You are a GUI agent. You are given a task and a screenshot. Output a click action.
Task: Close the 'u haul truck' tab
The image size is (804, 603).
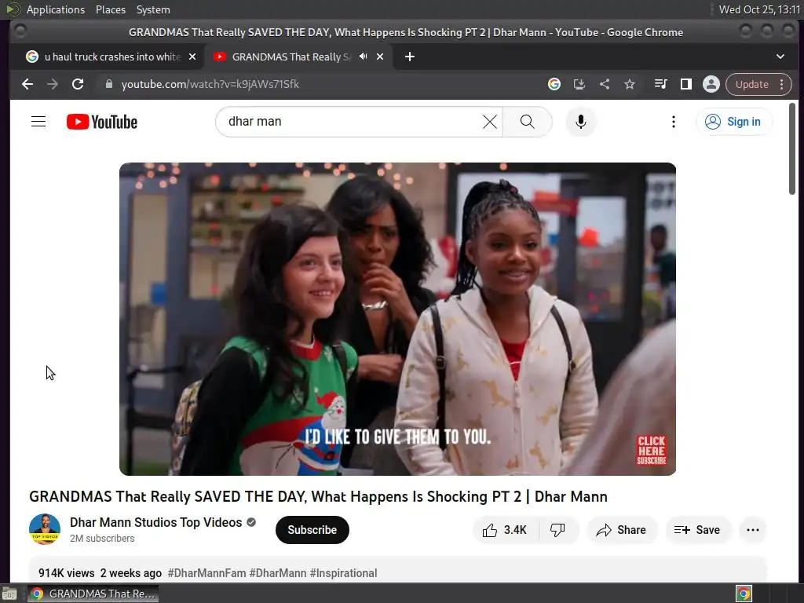tap(192, 57)
